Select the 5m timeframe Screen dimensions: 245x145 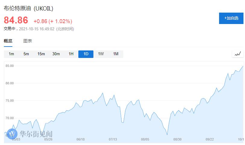pyautogui.click(x=26, y=54)
